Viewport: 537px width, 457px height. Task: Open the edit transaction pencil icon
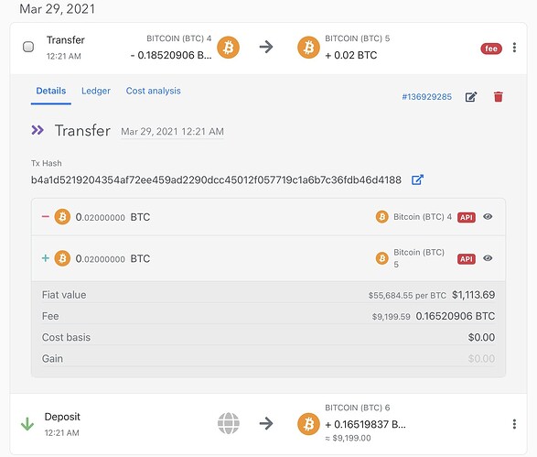click(x=471, y=97)
